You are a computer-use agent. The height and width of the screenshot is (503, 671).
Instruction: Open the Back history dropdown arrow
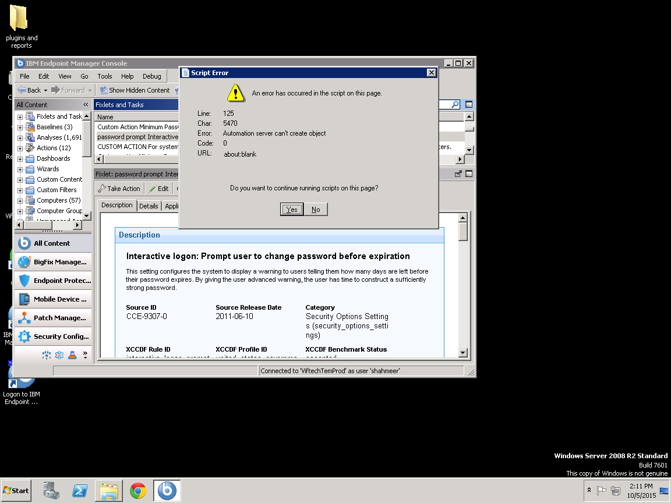point(46,90)
